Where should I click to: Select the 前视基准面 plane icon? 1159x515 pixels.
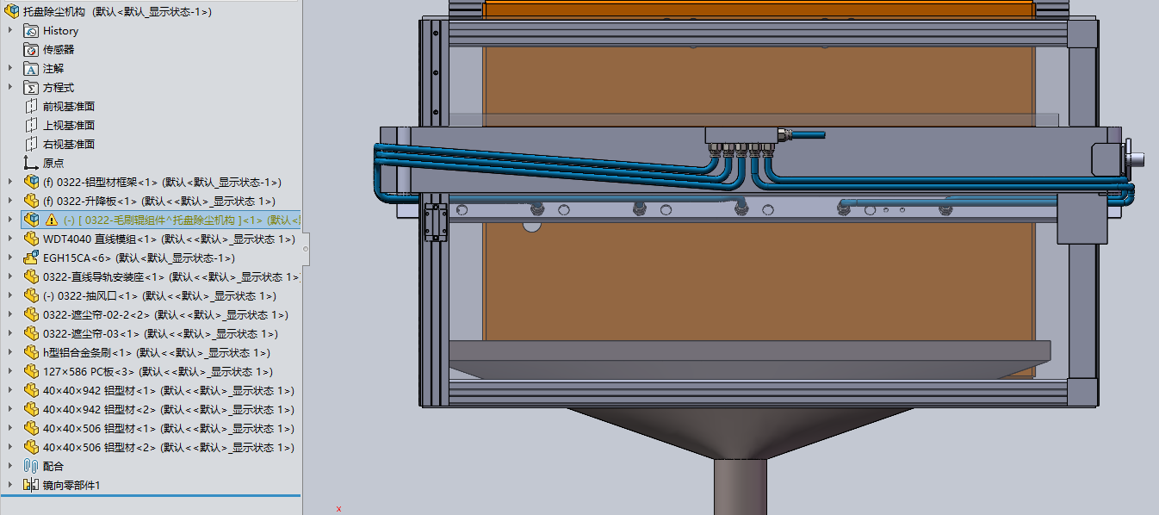coord(31,107)
